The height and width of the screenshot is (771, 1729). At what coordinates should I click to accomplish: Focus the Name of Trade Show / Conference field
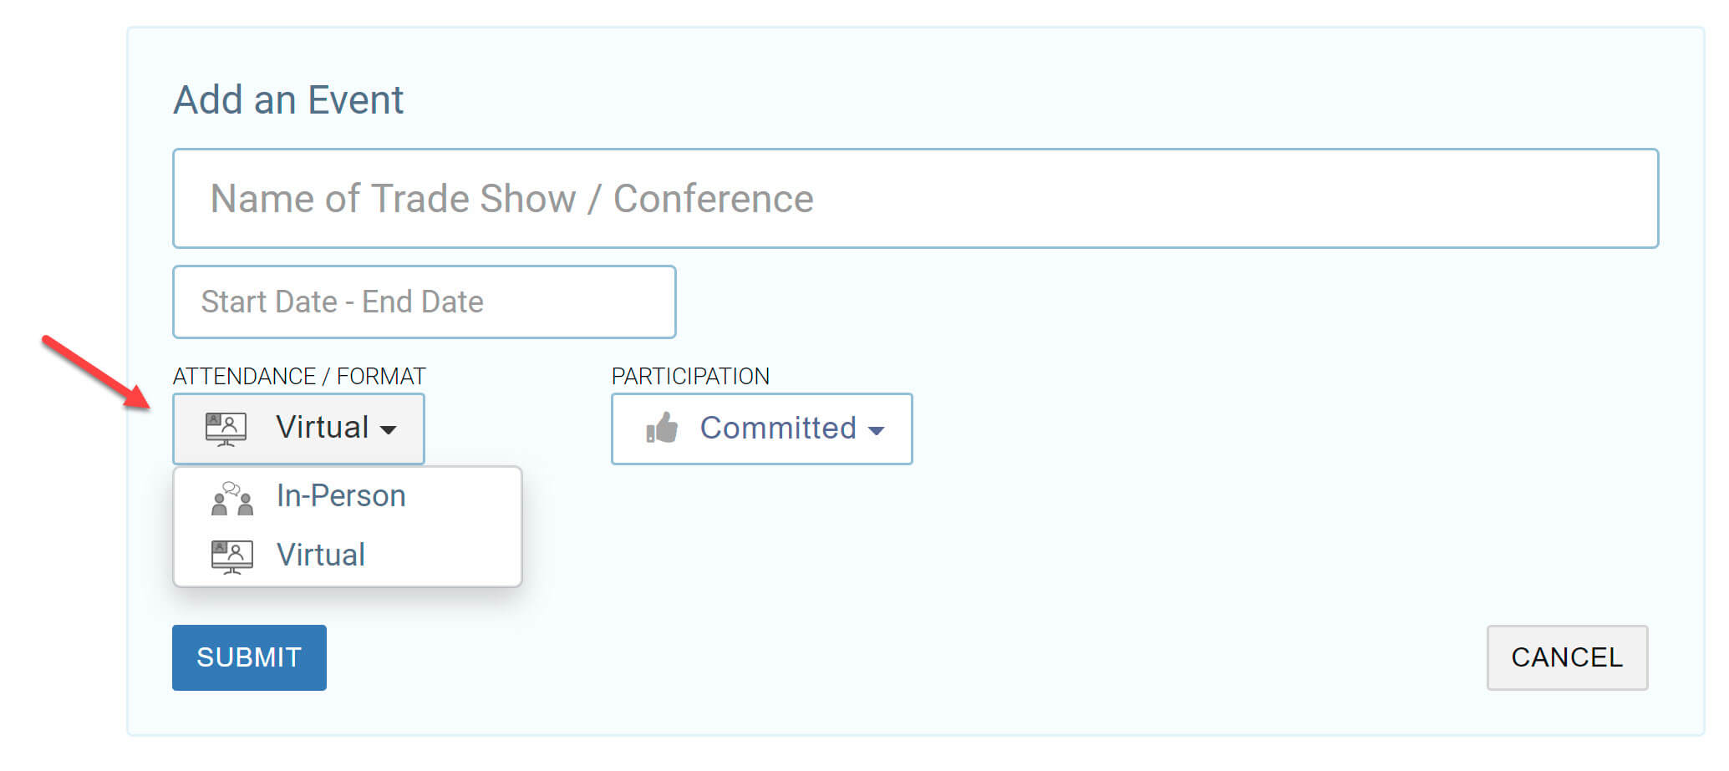click(x=915, y=199)
